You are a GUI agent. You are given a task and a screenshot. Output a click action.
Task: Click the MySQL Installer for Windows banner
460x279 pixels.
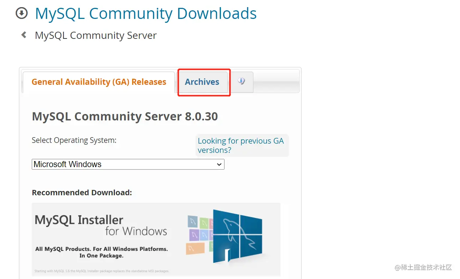click(156, 239)
